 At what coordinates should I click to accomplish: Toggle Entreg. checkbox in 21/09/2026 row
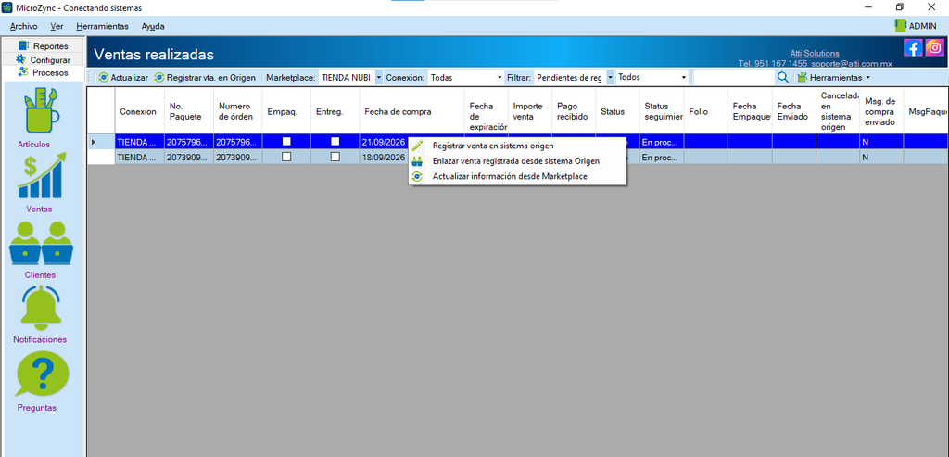point(335,141)
